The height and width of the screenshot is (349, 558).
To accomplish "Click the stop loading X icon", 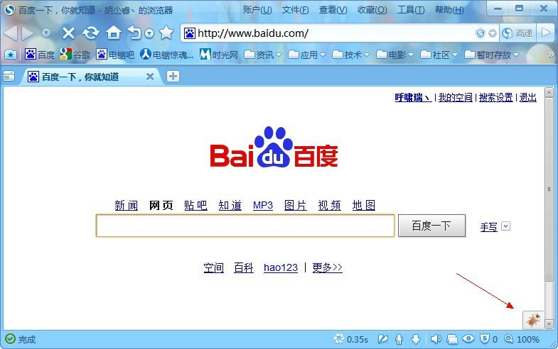I will click(68, 33).
